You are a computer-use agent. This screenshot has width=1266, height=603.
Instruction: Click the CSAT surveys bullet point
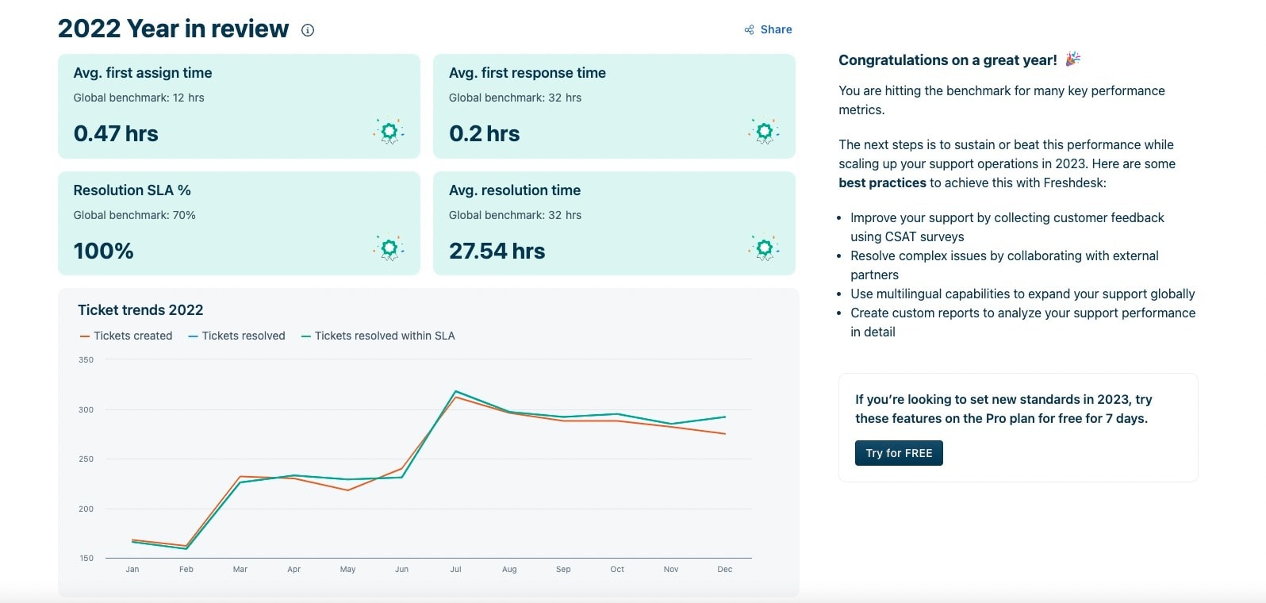pyautogui.click(x=1007, y=227)
